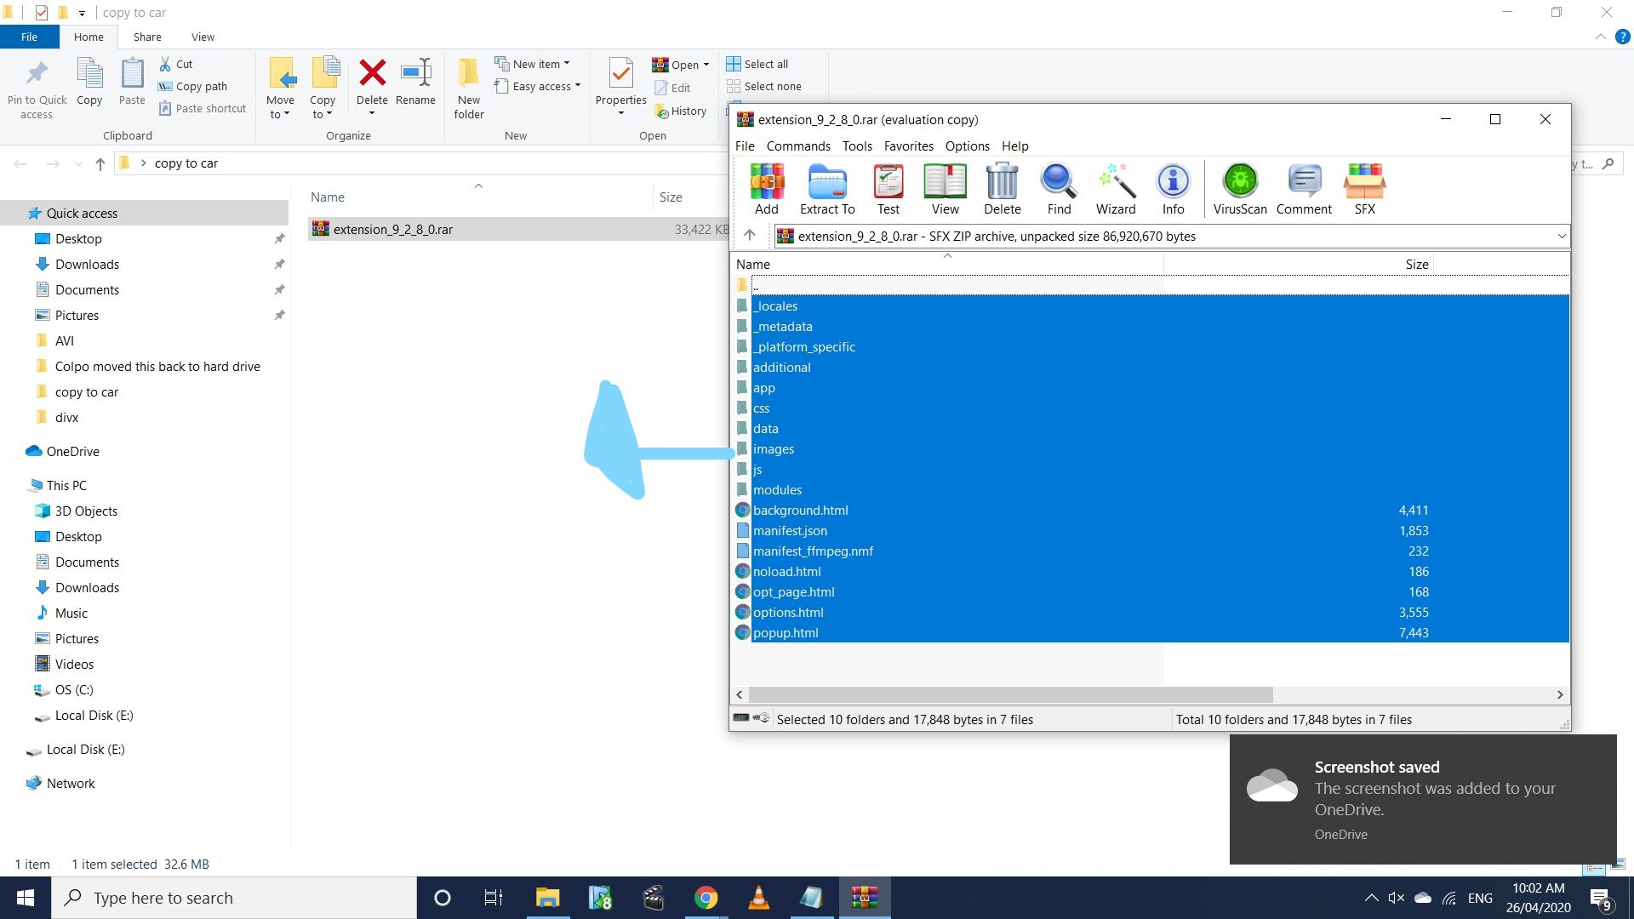
Task: Click the Extract To toolbar icon
Action: tap(826, 188)
